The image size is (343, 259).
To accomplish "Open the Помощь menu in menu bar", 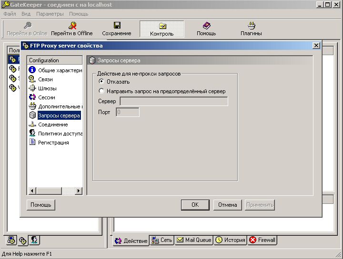I will [79, 14].
